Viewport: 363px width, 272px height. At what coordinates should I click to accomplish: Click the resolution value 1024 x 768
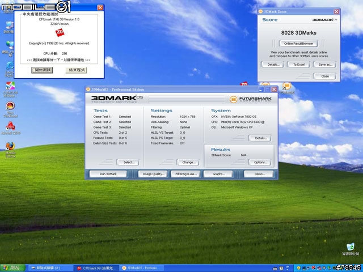click(x=188, y=117)
